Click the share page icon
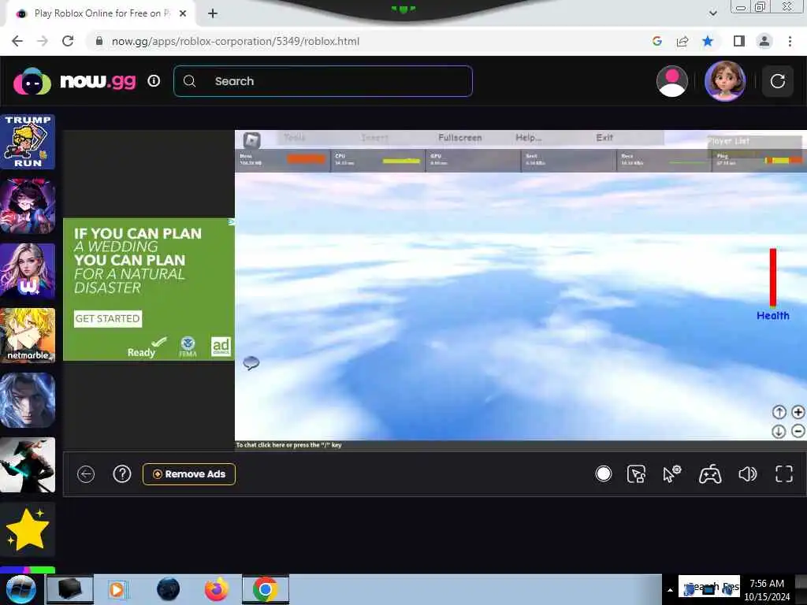This screenshot has width=807, height=605. click(682, 41)
